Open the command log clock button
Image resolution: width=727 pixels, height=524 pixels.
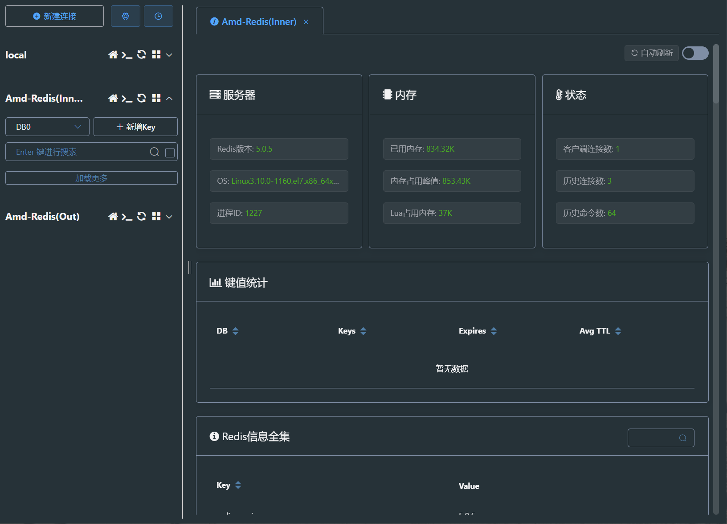point(158,16)
